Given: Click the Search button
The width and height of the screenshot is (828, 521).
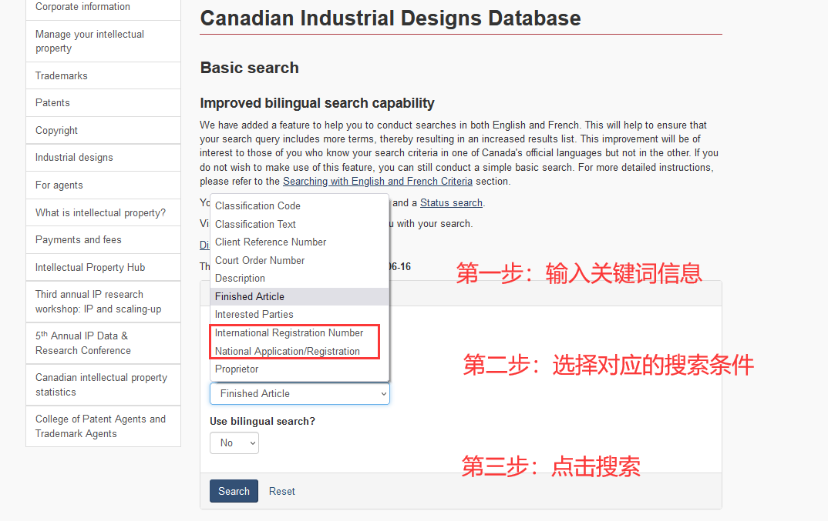Looking at the screenshot, I should (234, 491).
